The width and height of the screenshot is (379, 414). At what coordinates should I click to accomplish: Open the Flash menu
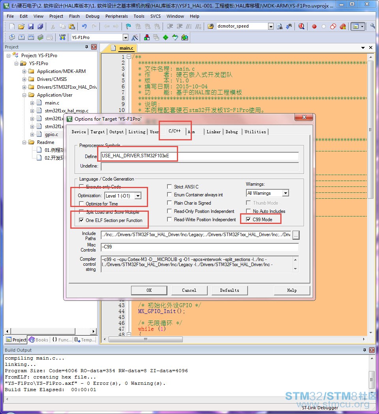[74, 16]
